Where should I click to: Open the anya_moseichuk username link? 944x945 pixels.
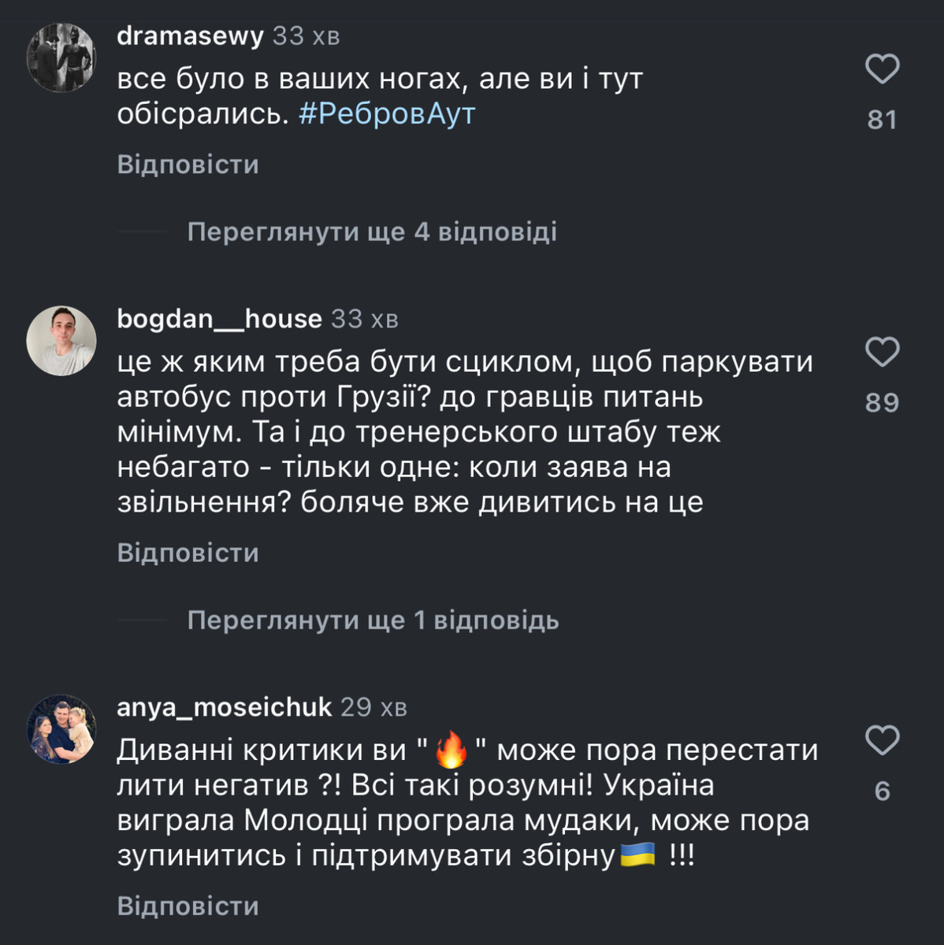click(x=224, y=707)
